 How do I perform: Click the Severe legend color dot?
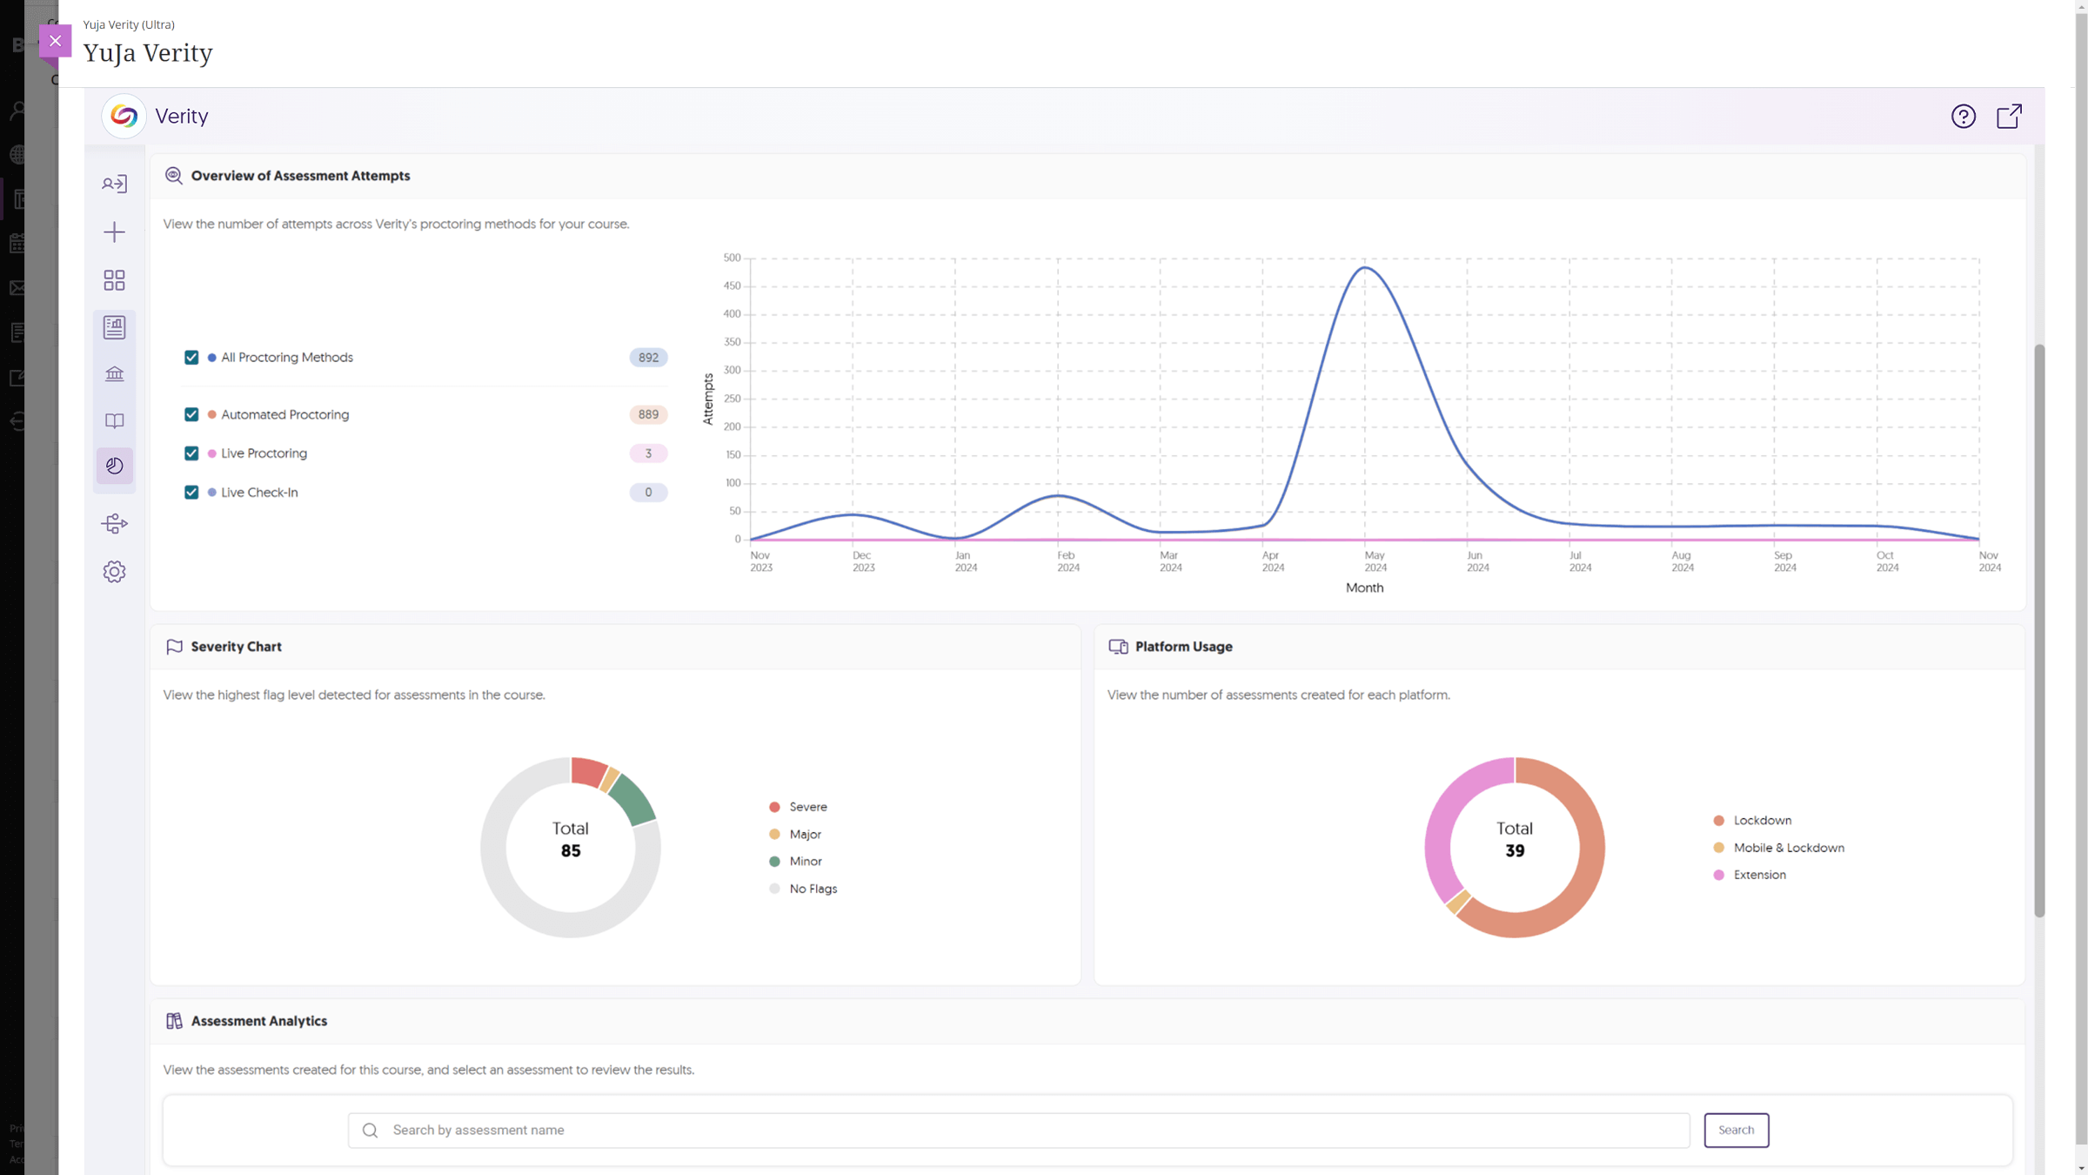click(774, 807)
